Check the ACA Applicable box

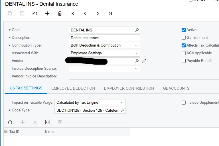pyautogui.click(x=184, y=53)
